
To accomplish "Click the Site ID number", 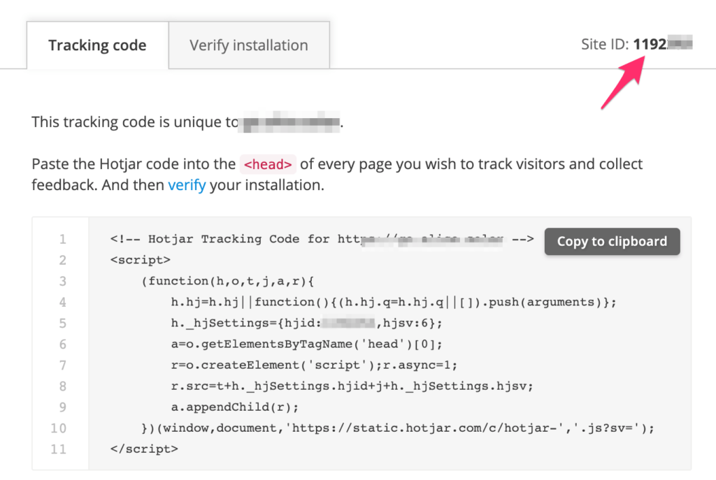I will point(661,45).
